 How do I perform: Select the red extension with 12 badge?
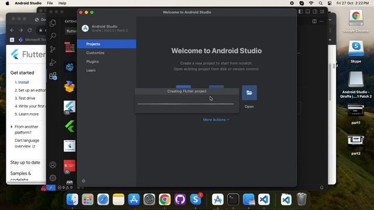[70, 166]
